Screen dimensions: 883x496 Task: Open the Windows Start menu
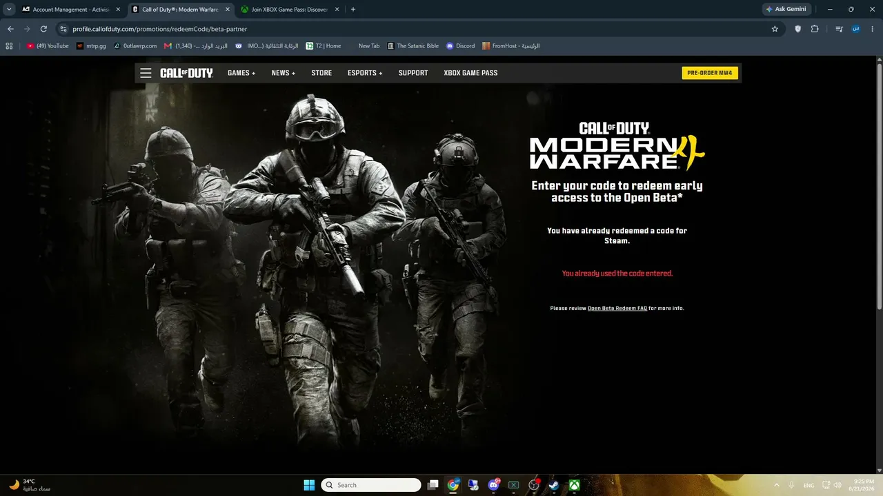(309, 485)
